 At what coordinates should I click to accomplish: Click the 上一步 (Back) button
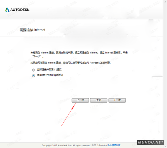click(80, 100)
